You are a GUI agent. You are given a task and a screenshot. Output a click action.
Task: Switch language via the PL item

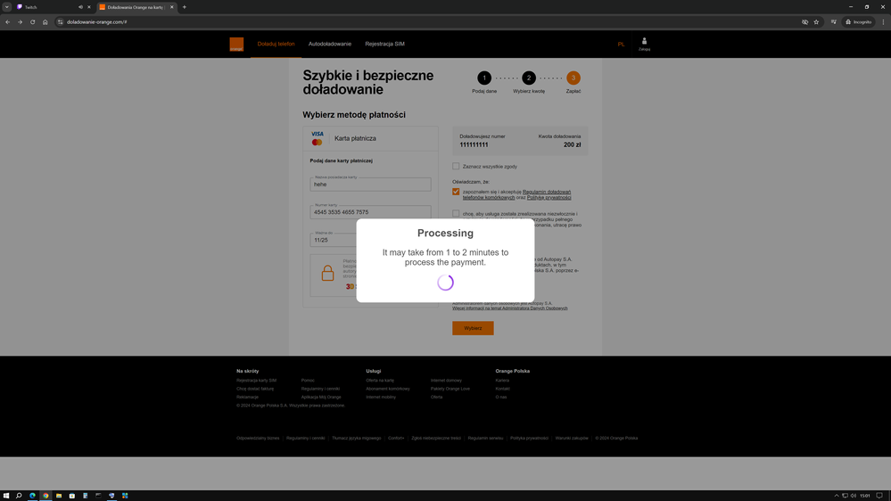point(621,45)
